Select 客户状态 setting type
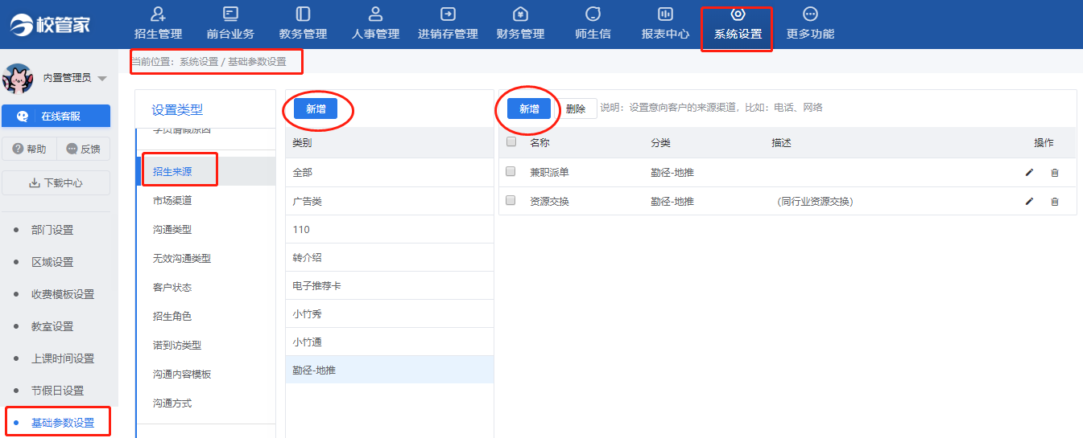Viewport: 1083px width, 438px height. pyautogui.click(x=205, y=287)
